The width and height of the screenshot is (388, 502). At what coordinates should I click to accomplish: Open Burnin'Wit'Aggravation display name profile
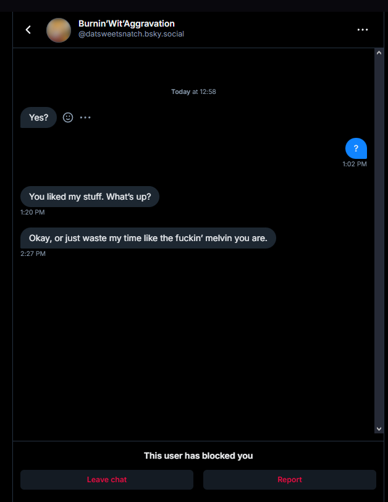[x=126, y=23]
